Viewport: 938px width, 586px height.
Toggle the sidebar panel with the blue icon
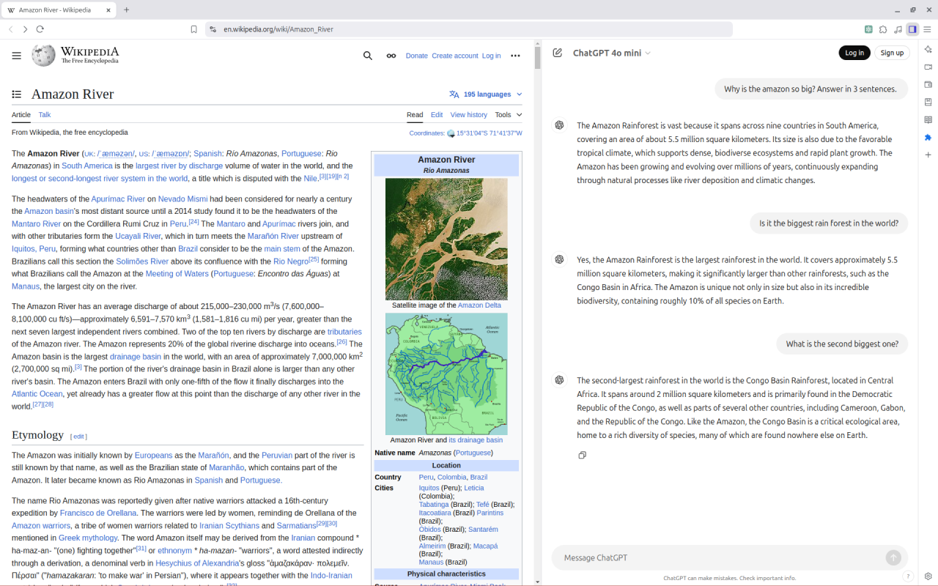[x=912, y=29]
